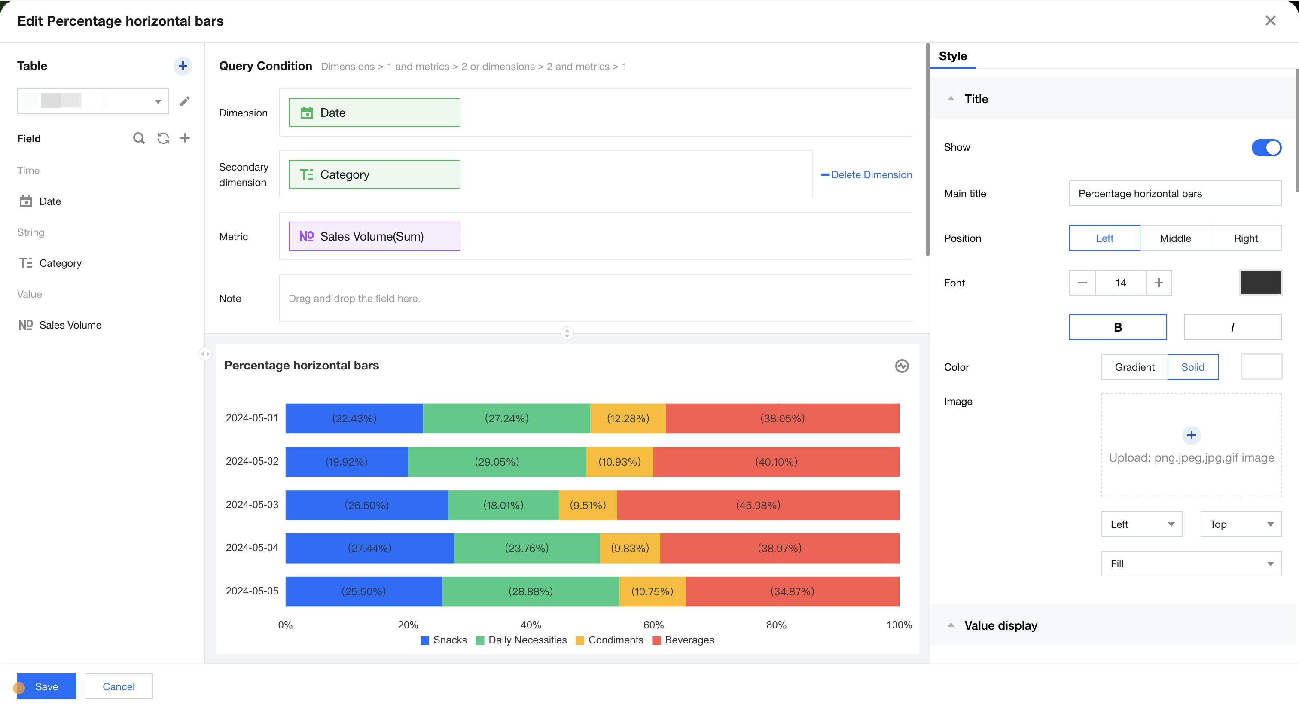Image resolution: width=1299 pixels, height=707 pixels.
Task: Click the Main title input field
Action: 1174,194
